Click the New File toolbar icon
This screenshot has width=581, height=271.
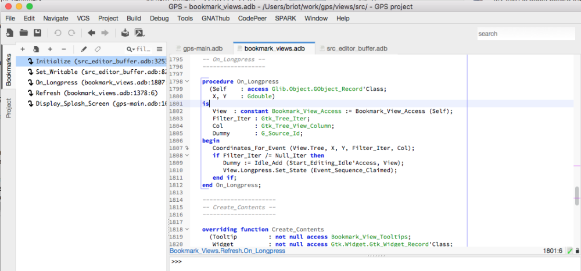[10, 33]
